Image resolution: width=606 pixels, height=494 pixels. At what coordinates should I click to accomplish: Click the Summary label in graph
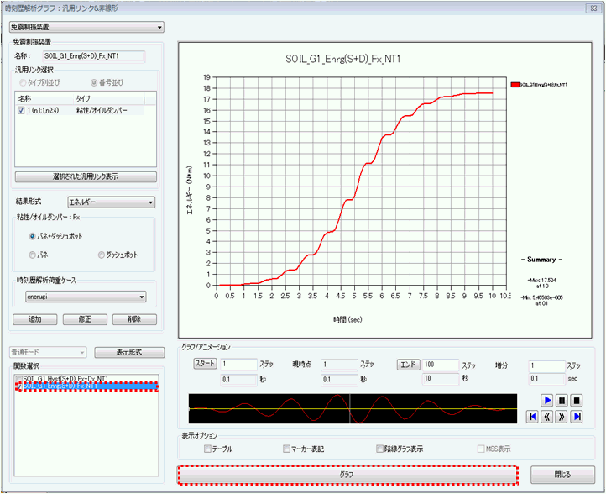click(x=541, y=260)
